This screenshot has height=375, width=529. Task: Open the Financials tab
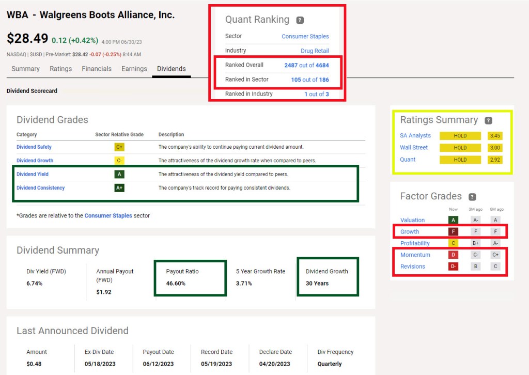pos(97,69)
